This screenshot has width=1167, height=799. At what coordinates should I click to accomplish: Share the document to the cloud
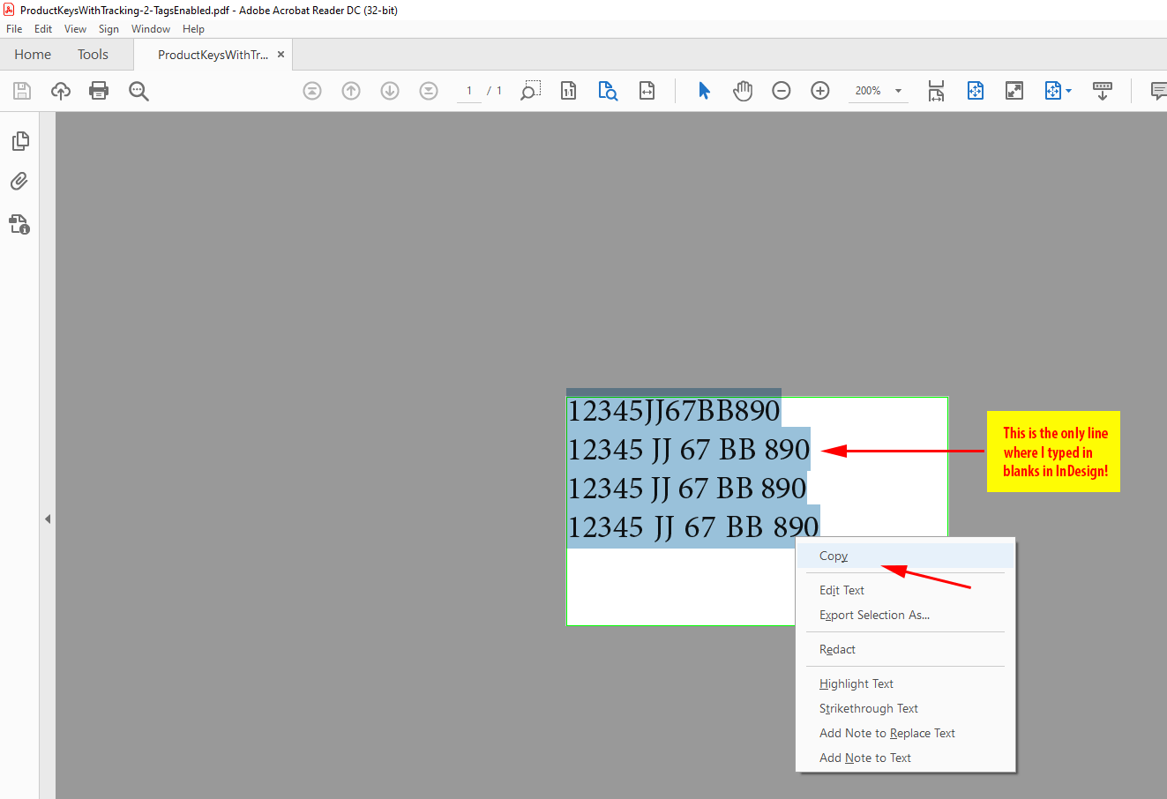pos(60,91)
